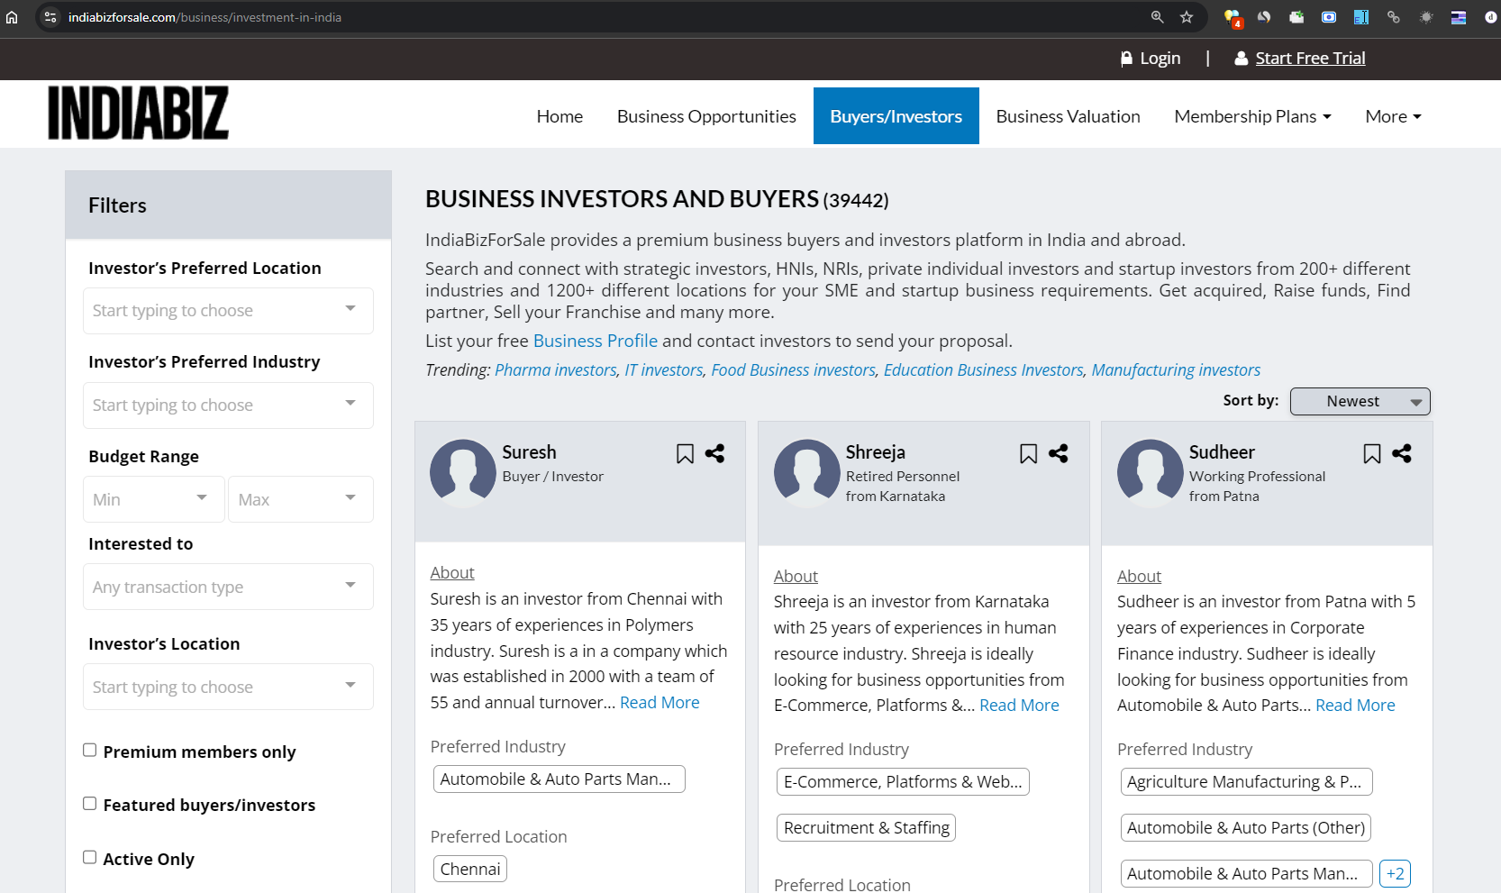The width and height of the screenshot is (1501, 893).
Task: Share Suresh's investor profile
Action: coord(714,453)
